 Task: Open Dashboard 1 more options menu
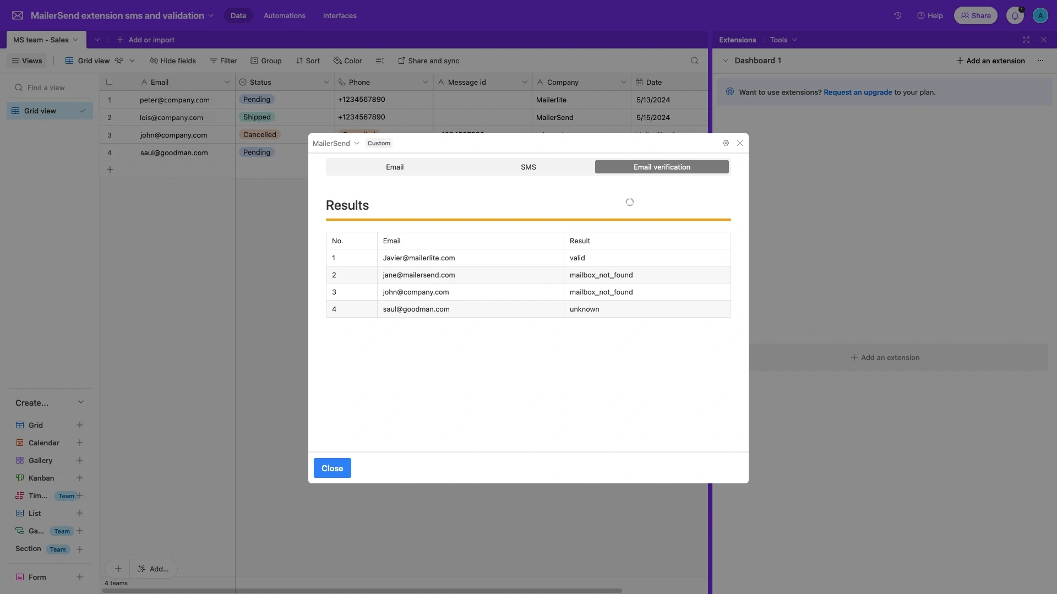click(1040, 61)
